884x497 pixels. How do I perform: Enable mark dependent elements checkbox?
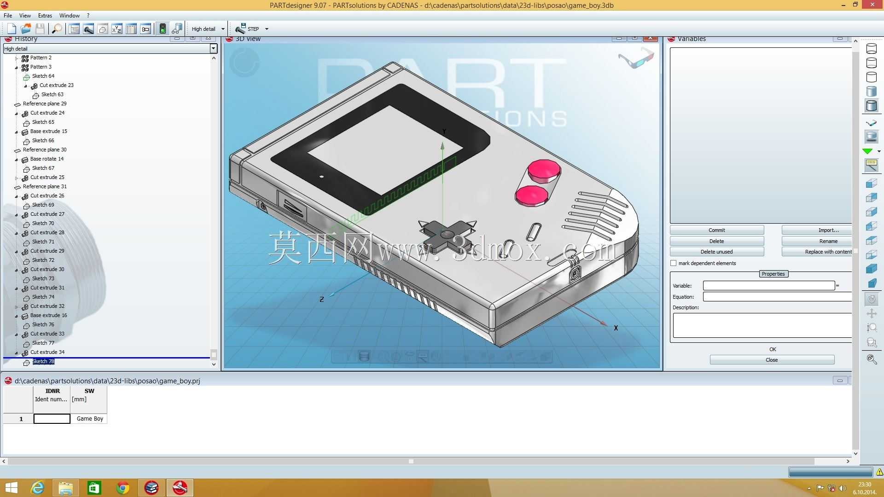[x=674, y=263]
